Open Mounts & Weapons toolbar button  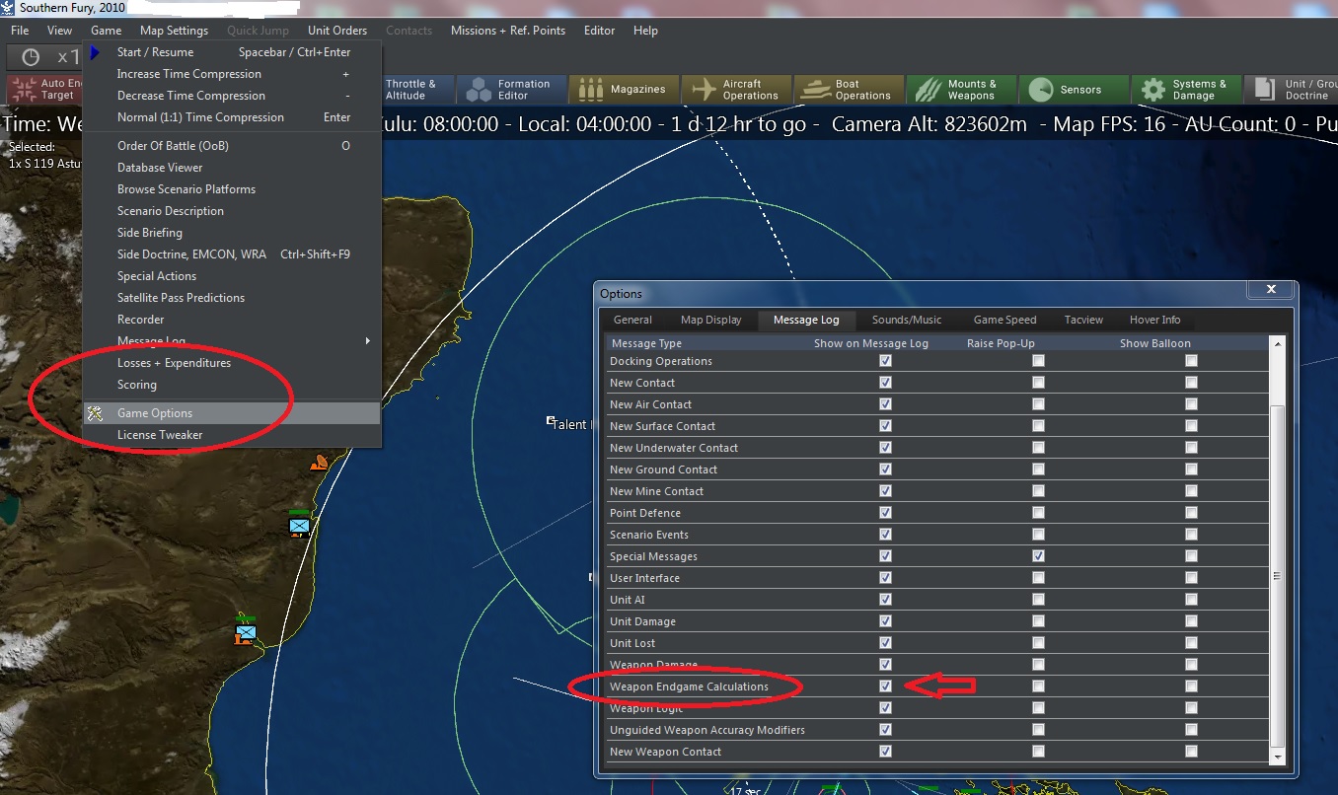[x=961, y=90]
